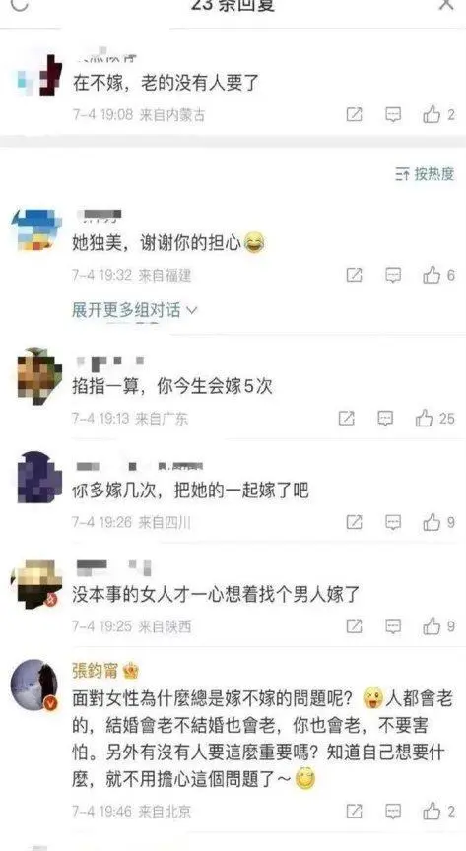Open the 按热度 sort selector
Screen dimensions: 466x851
click(425, 174)
